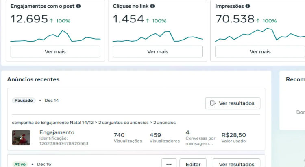Screen dimensions: 305x167
Task: Click the 1.454 link clicks value
Action: [129, 19]
